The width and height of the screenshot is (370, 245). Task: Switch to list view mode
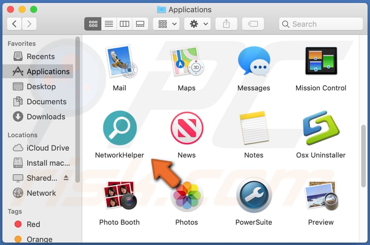pos(109,24)
